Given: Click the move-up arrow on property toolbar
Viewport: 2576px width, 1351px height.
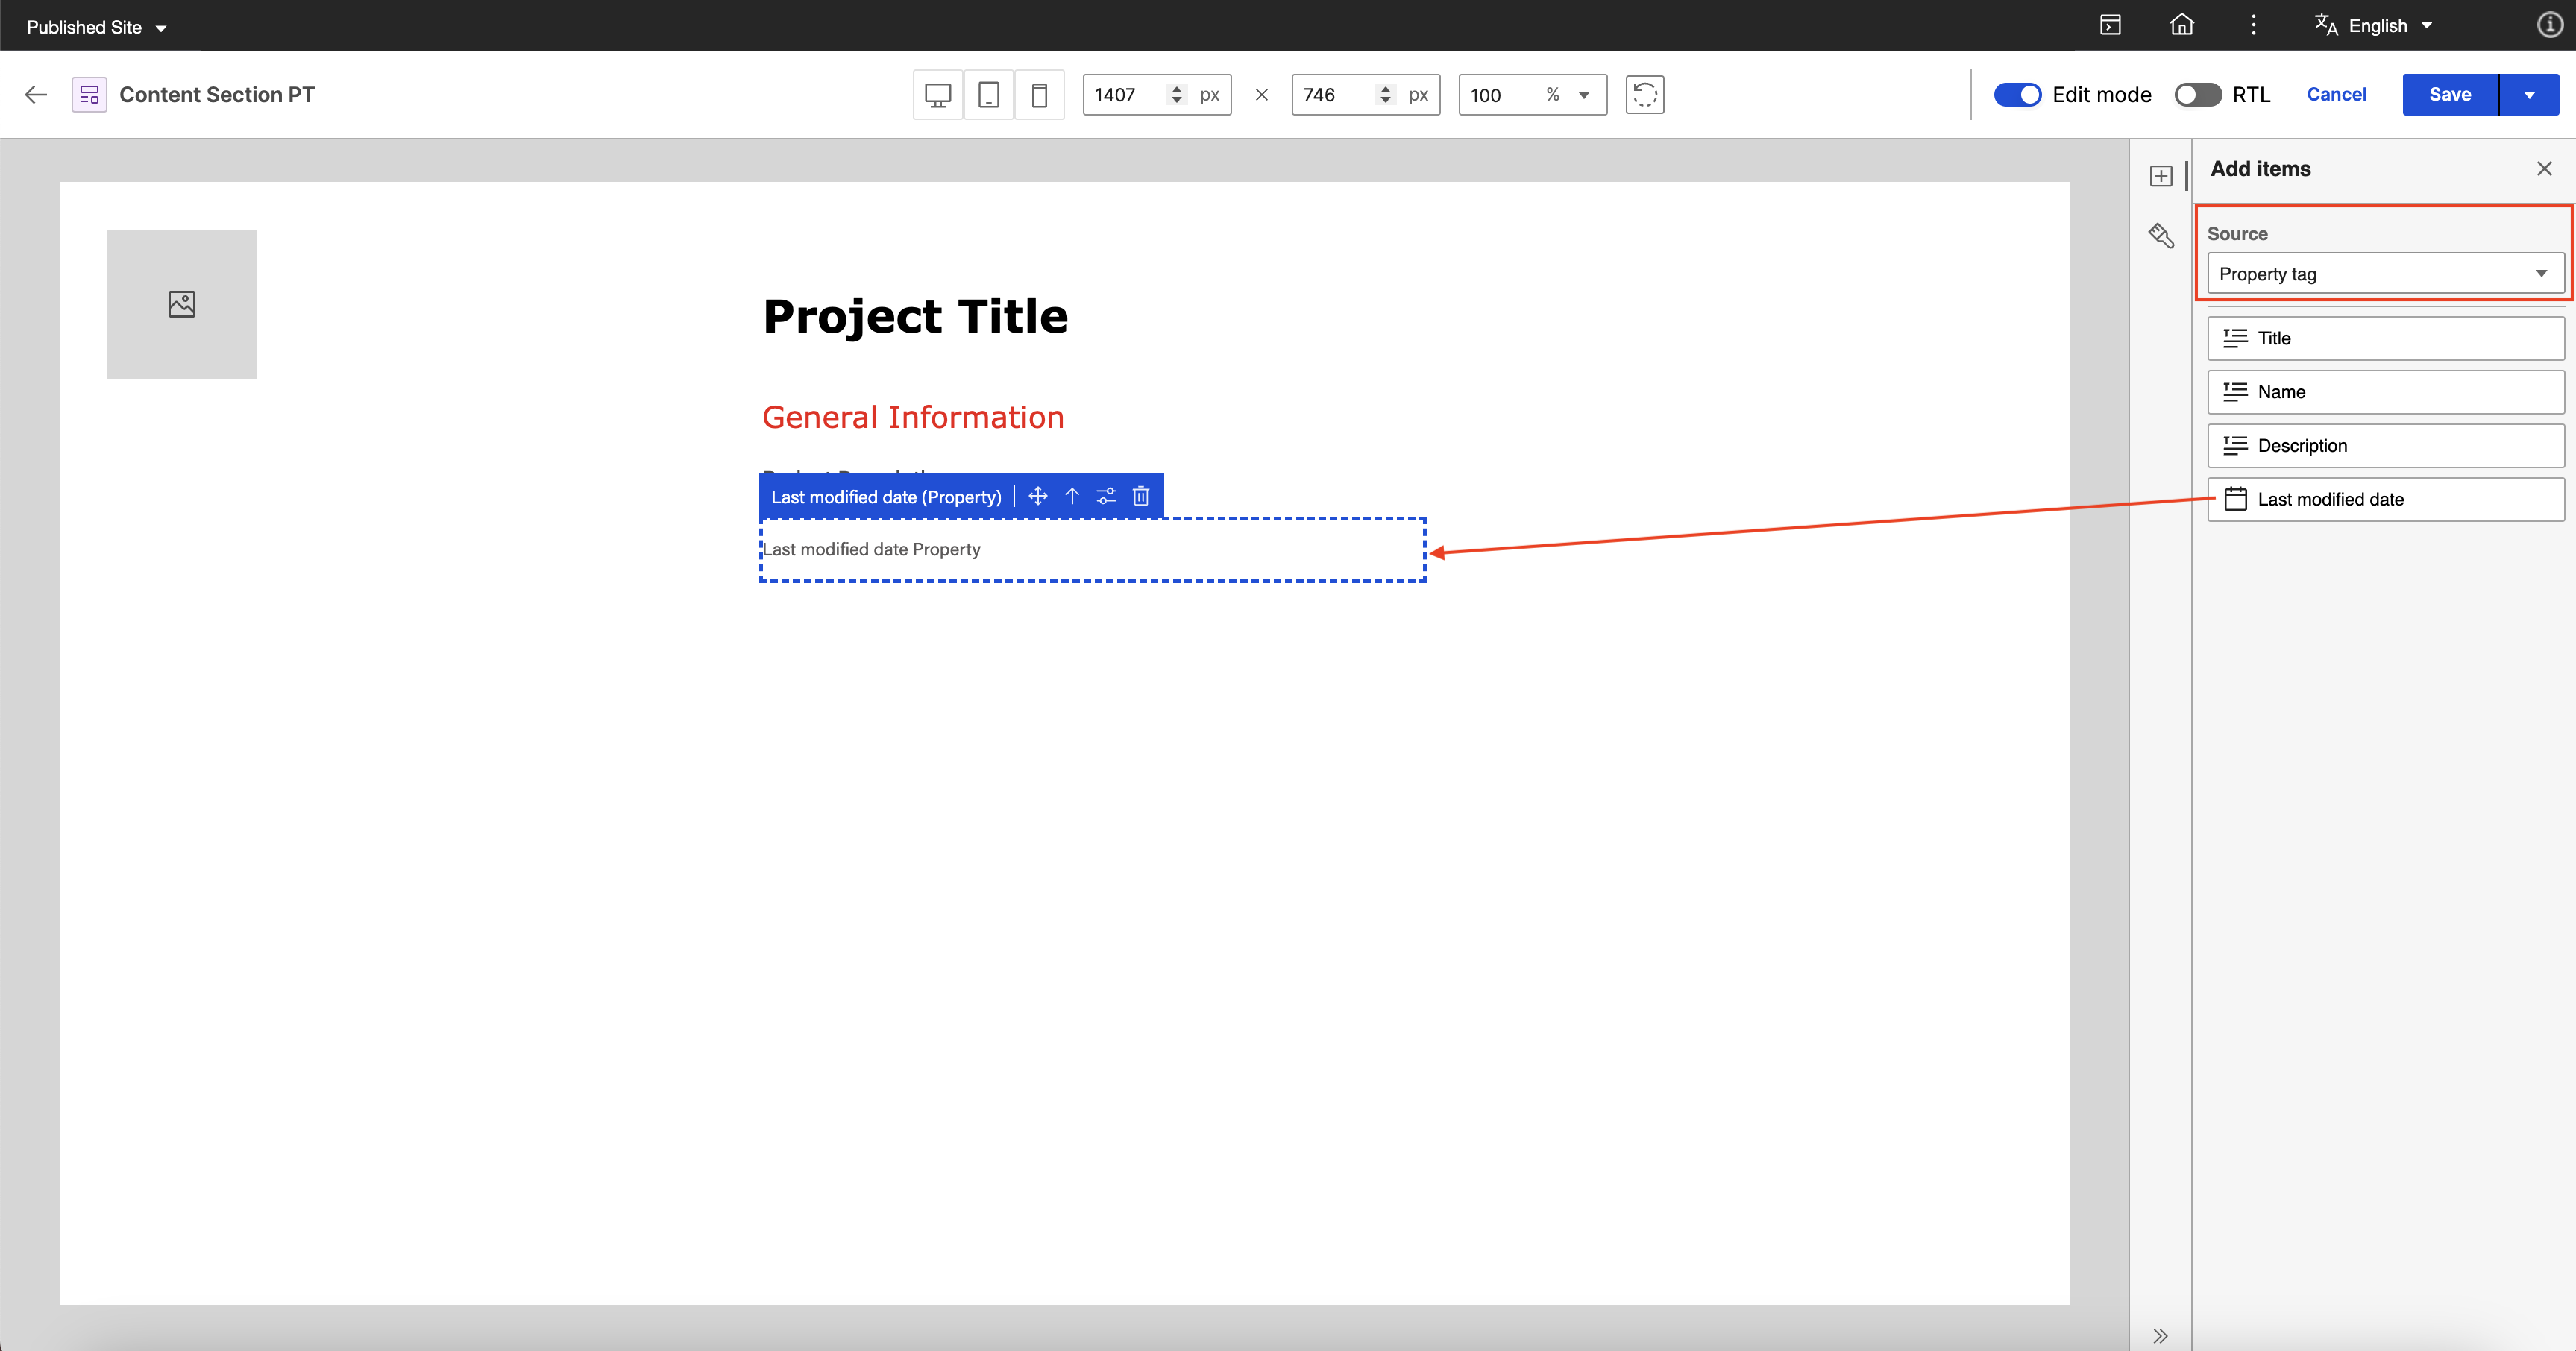Looking at the screenshot, I should pos(1072,496).
